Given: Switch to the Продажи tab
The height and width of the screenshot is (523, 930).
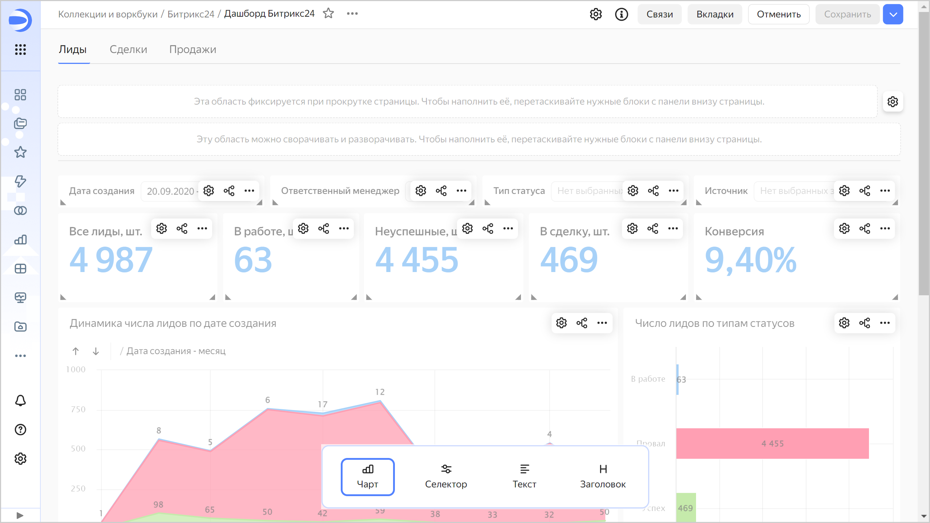Looking at the screenshot, I should pyautogui.click(x=193, y=49).
